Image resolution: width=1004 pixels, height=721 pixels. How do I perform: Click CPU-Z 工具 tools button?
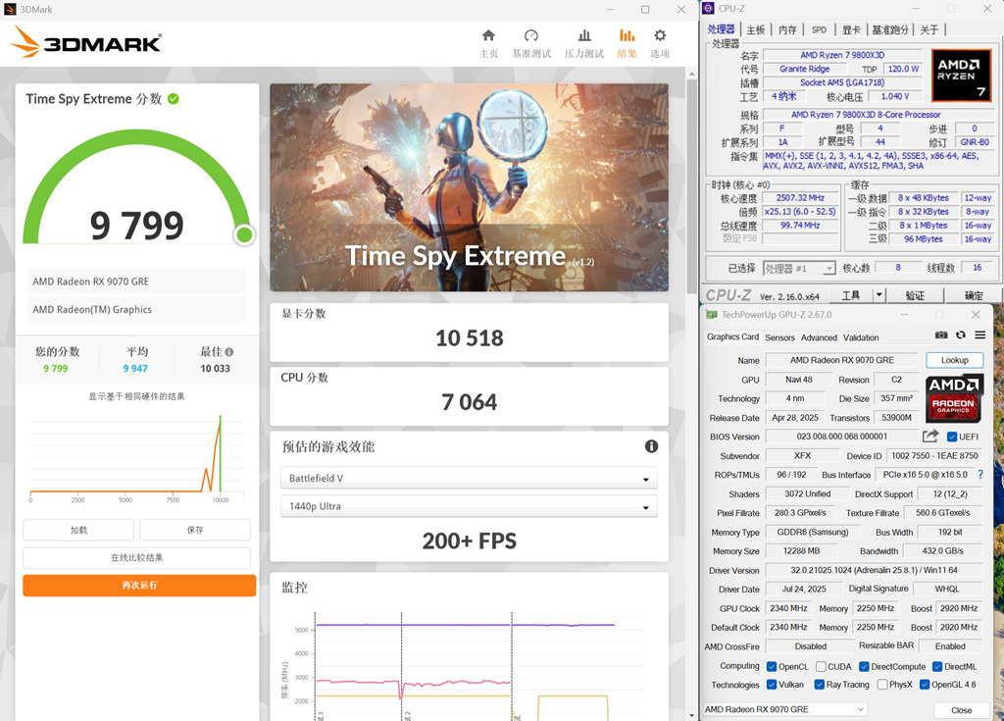[x=851, y=295]
